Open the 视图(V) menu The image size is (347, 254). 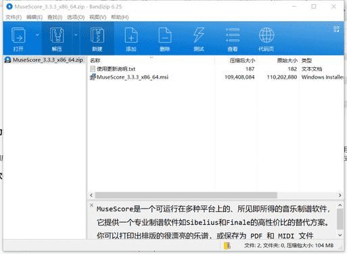97,17
